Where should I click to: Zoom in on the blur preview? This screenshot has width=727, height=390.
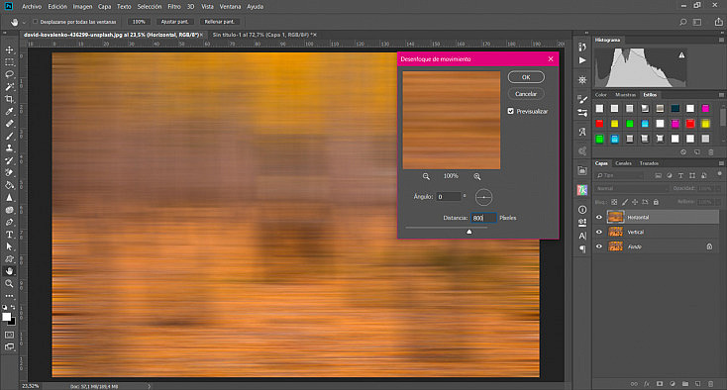477,176
